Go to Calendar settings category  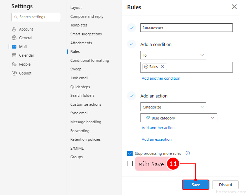point(27,55)
